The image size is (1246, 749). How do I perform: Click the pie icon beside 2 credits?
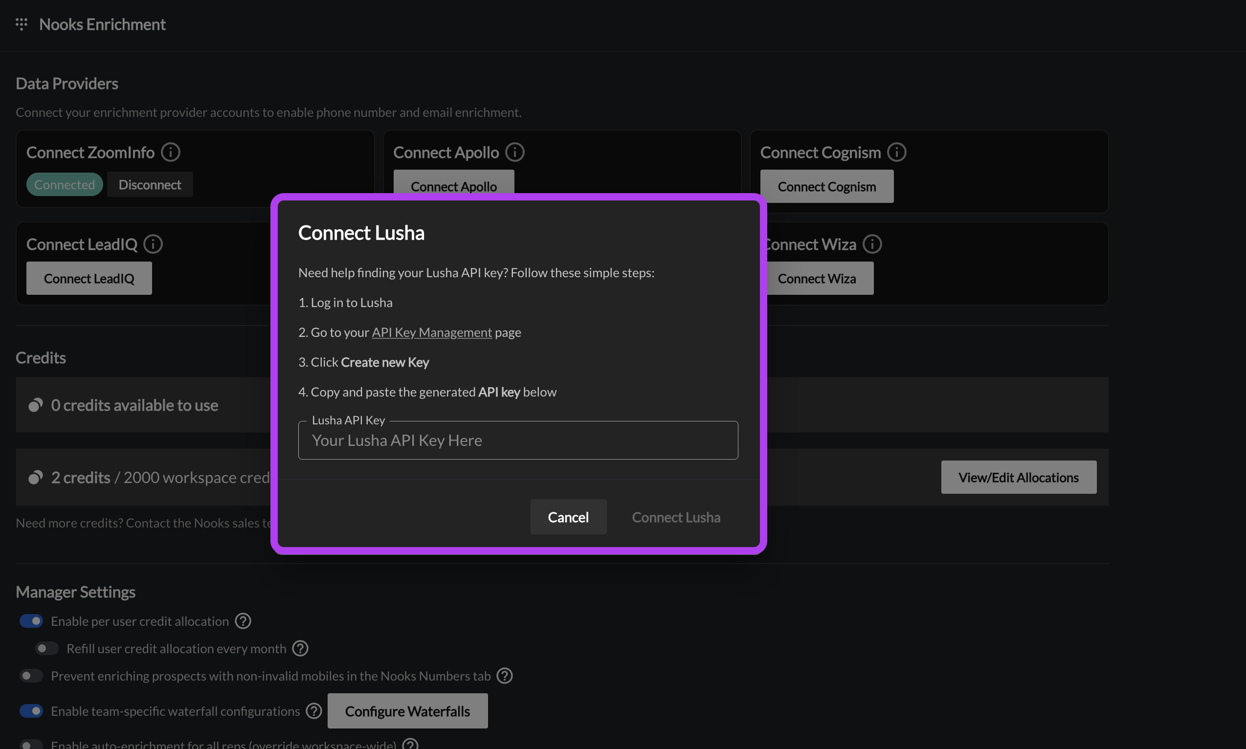(x=35, y=477)
